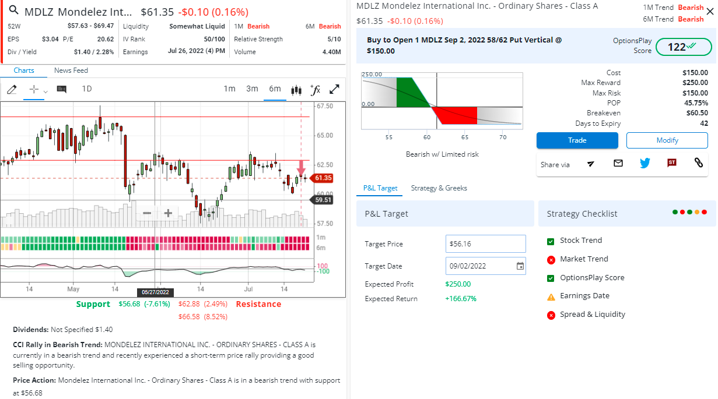Image resolution: width=718 pixels, height=399 pixels.
Task: Click the CCI Rally in Bearish Trend heading
Action: click(58, 345)
